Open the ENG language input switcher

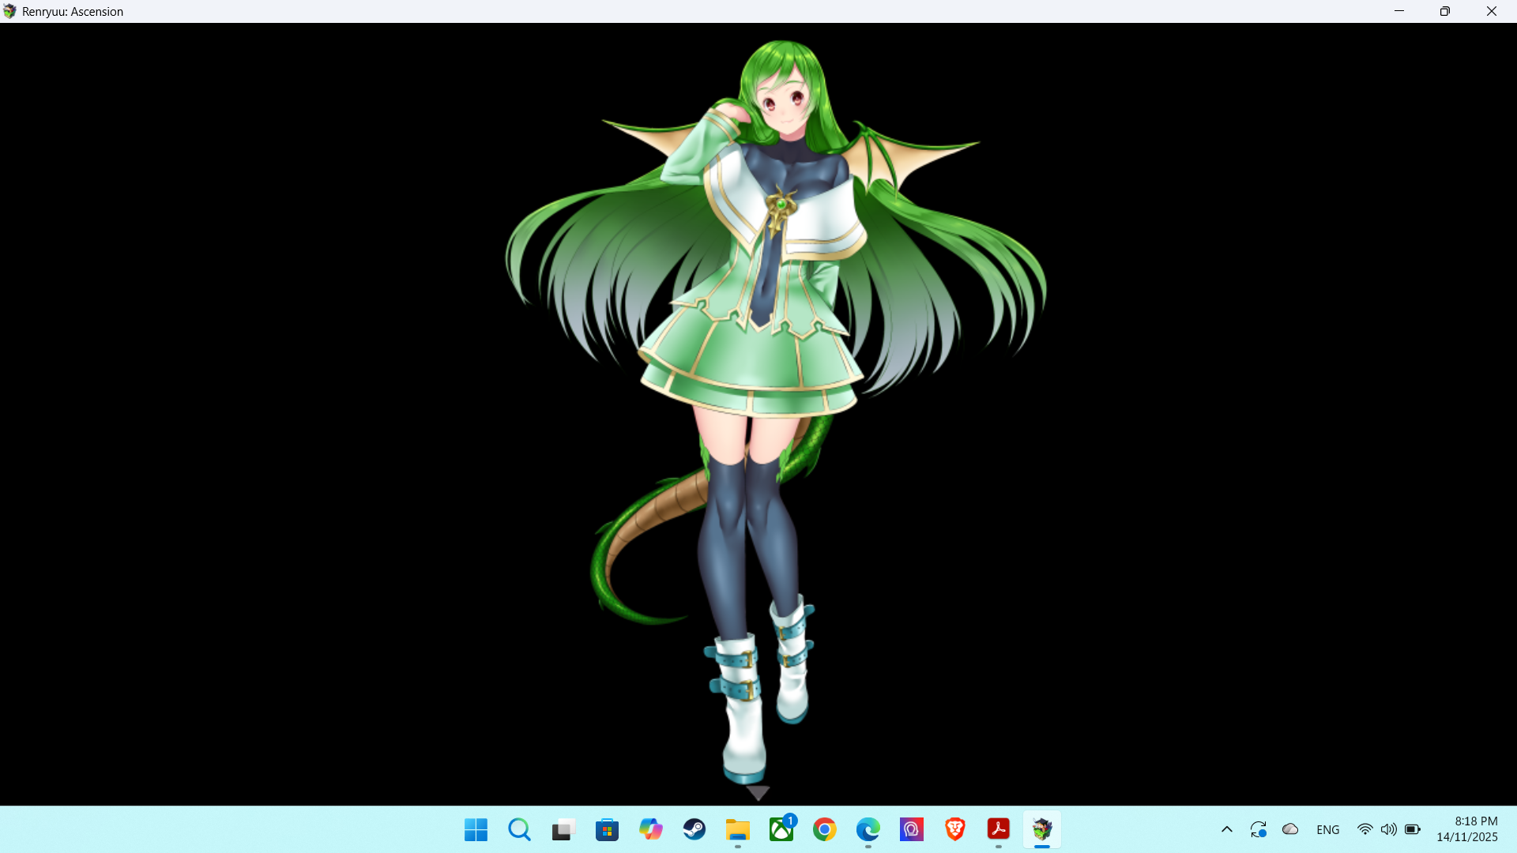click(1328, 829)
